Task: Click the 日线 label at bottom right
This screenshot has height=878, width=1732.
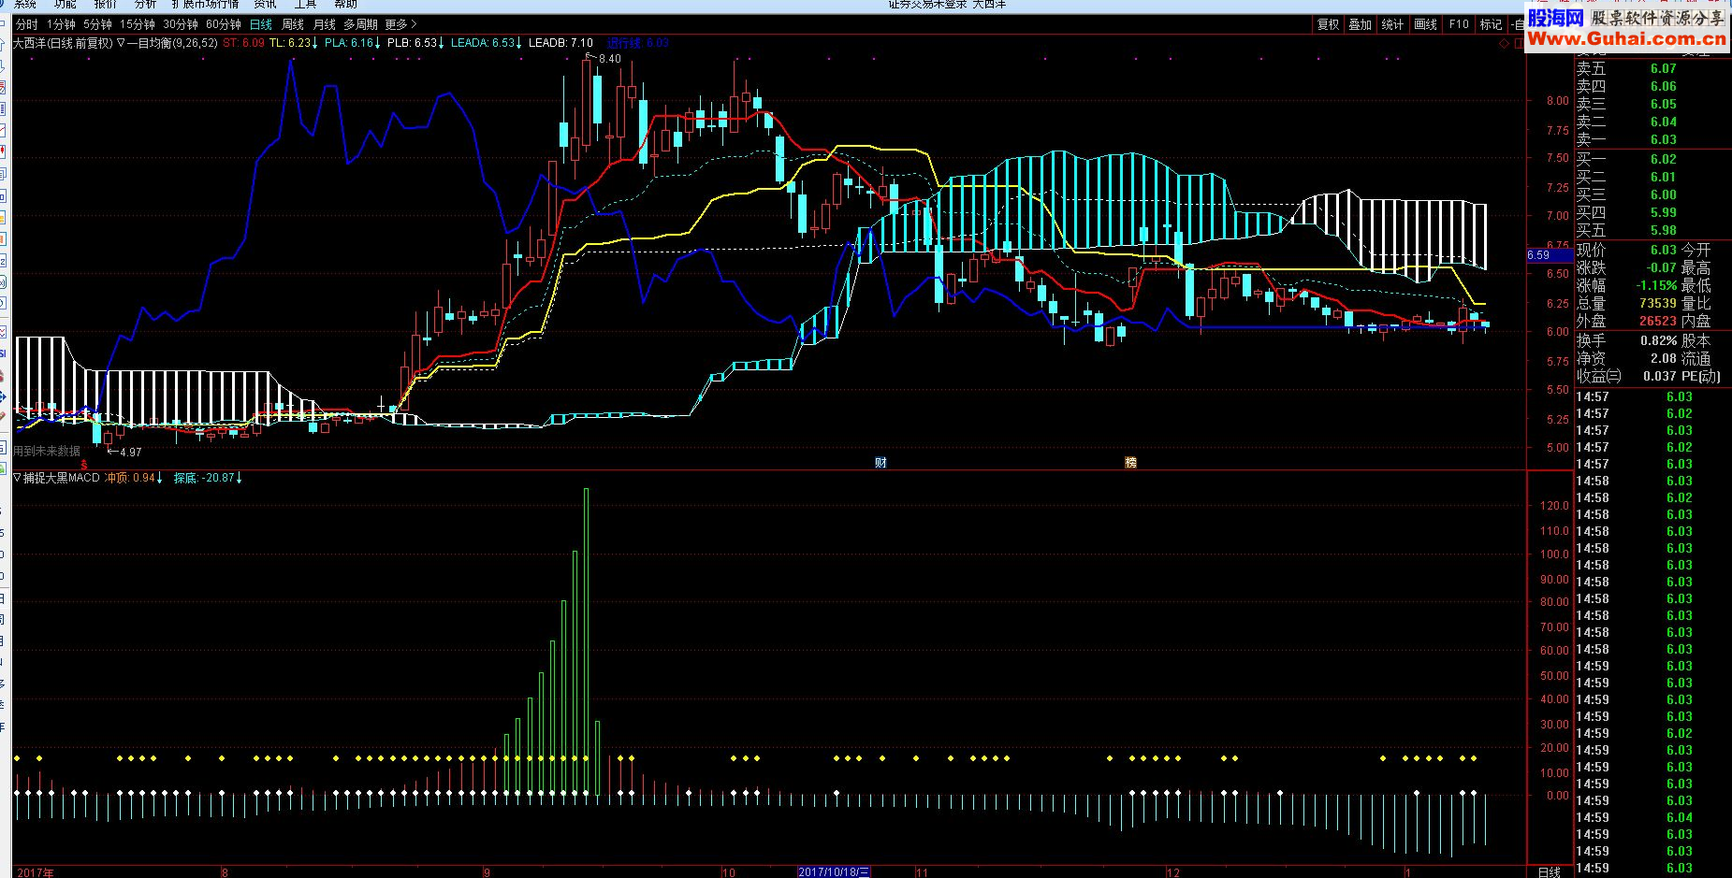Action: click(1550, 871)
